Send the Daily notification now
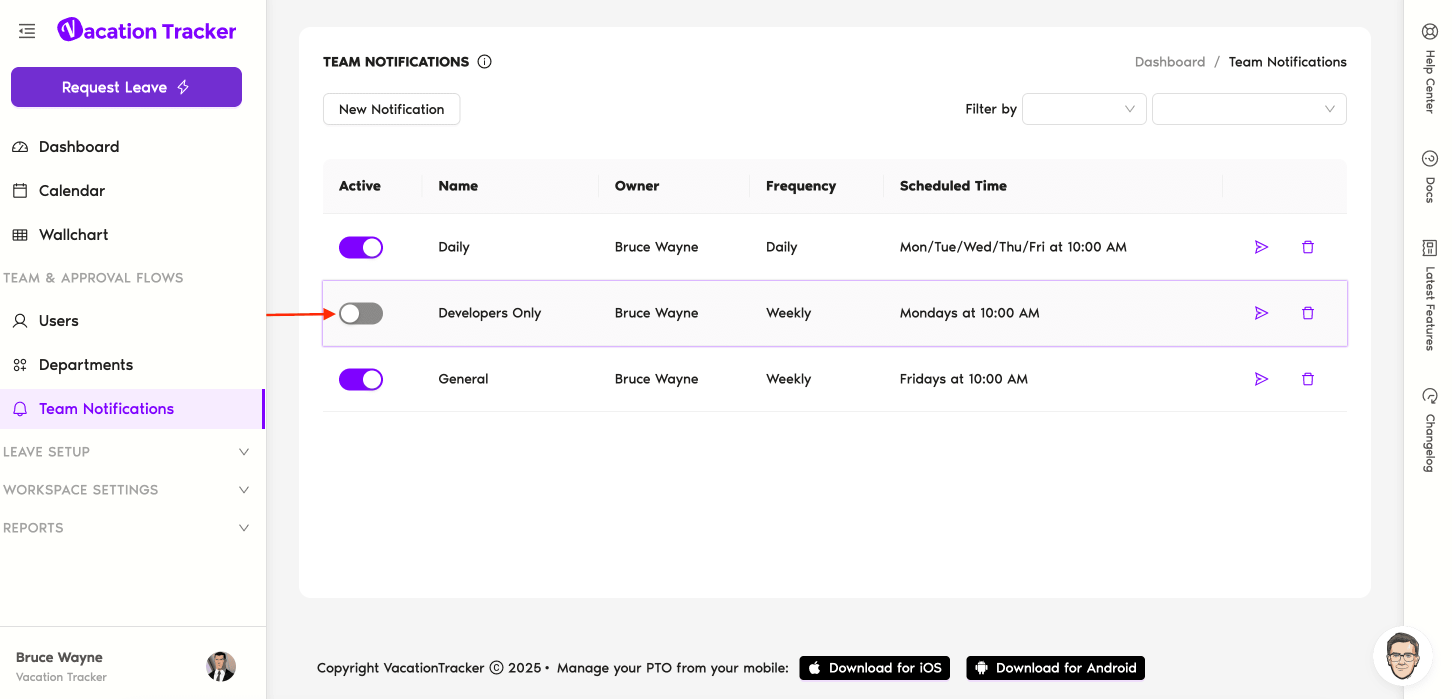This screenshot has height=699, width=1452. click(1261, 247)
